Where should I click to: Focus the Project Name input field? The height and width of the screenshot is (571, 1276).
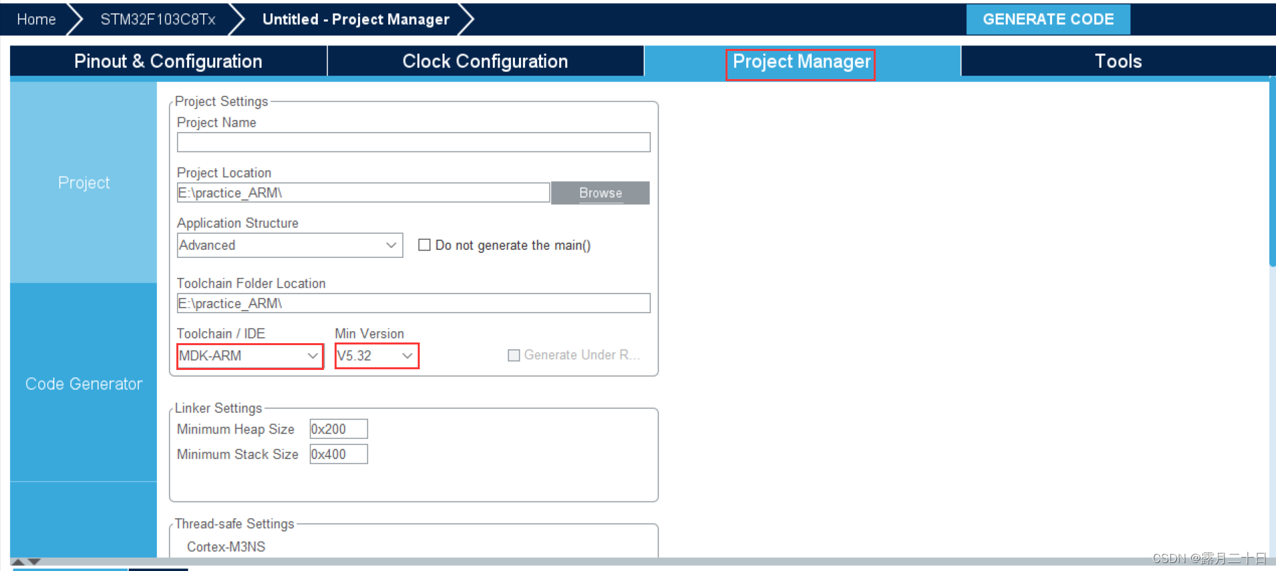coord(414,142)
